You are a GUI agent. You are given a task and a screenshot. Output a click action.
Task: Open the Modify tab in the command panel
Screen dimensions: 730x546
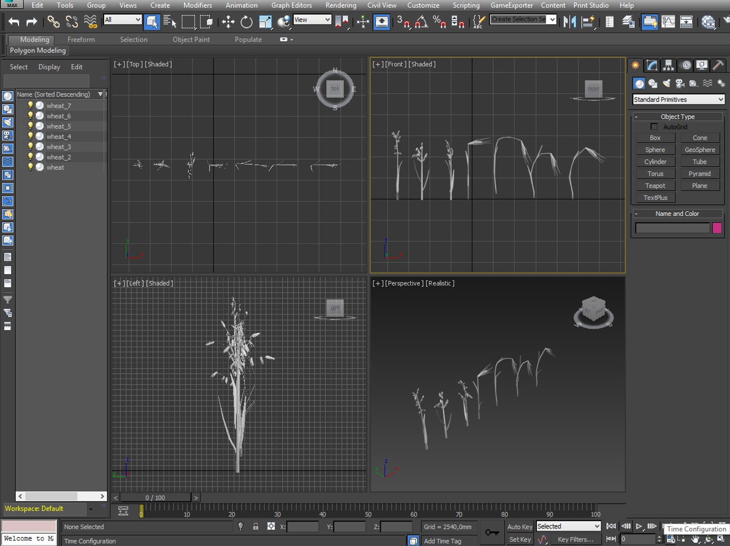[652, 65]
